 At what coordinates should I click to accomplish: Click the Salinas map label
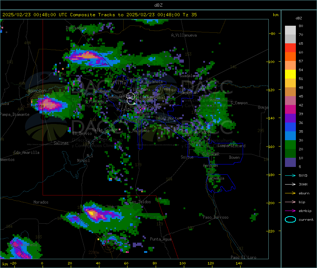point(61,143)
